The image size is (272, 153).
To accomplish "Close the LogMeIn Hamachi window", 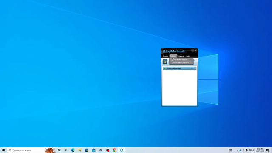I will point(196,51).
